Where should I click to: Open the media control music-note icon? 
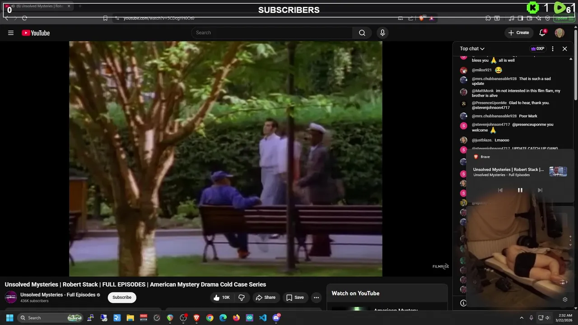coord(511,18)
